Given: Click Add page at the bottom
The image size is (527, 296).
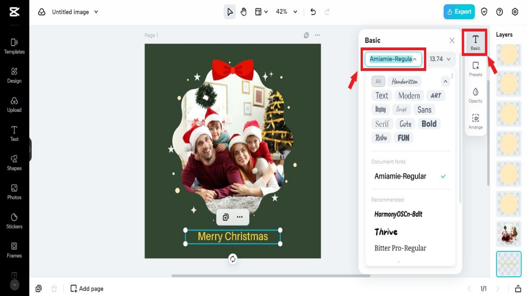Looking at the screenshot, I should (x=86, y=288).
